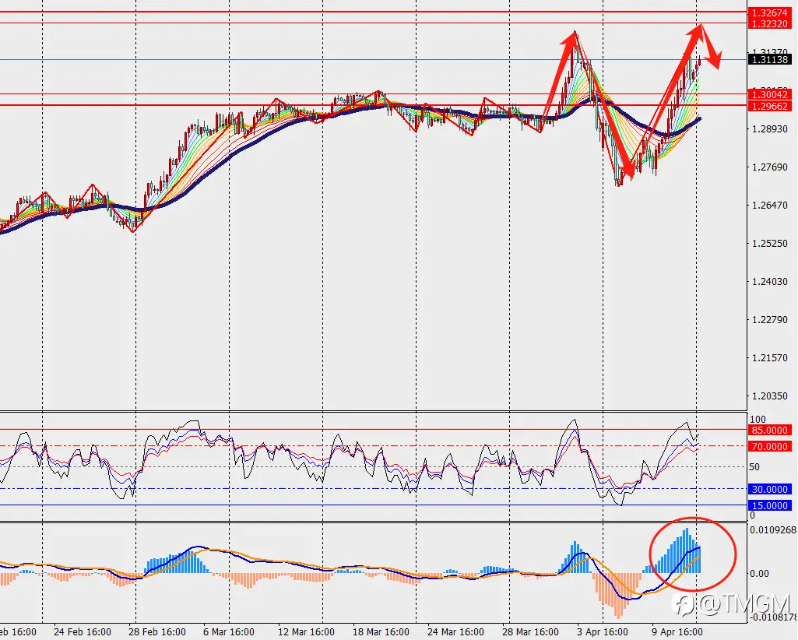Screen dimensions: 798x640
Task: Click the 1.20350 price axis value
Action: (x=769, y=396)
